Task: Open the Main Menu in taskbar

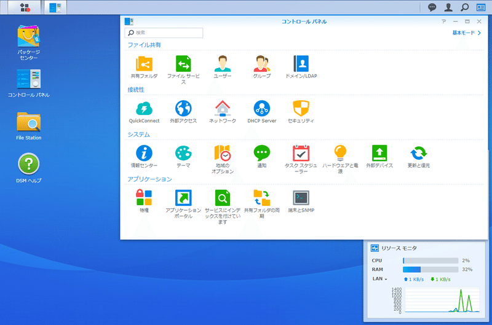Action: [25, 7]
